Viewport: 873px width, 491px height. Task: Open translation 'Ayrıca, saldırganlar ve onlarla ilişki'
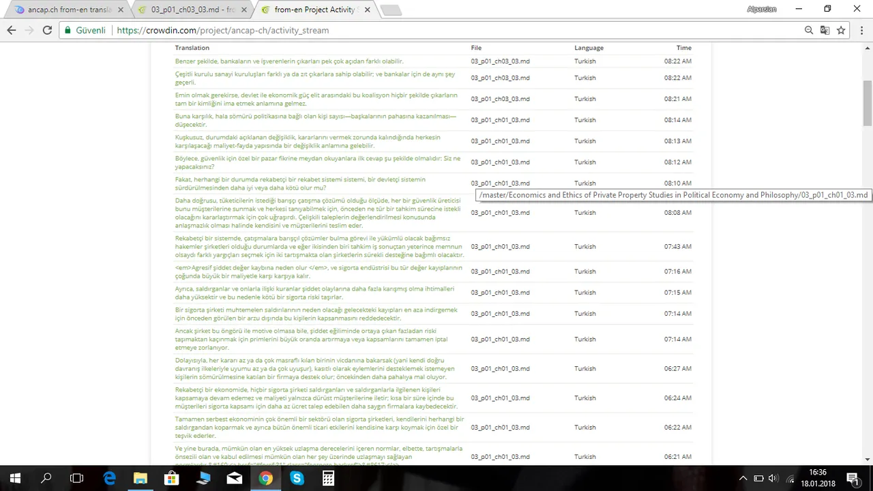tap(314, 293)
